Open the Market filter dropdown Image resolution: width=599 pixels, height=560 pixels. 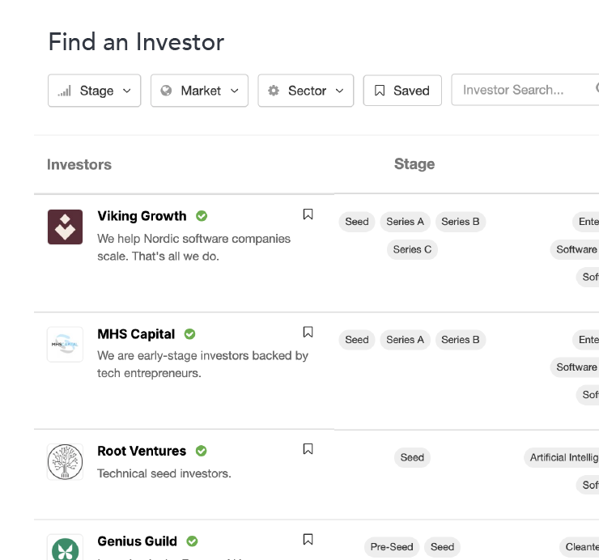pyautogui.click(x=199, y=91)
